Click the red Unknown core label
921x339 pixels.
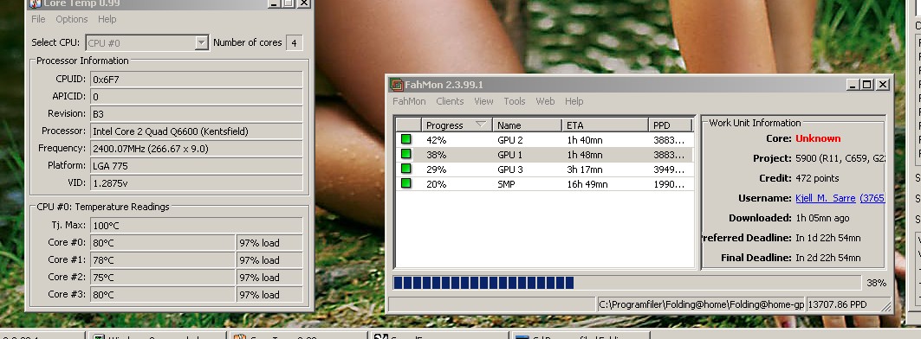pos(818,138)
